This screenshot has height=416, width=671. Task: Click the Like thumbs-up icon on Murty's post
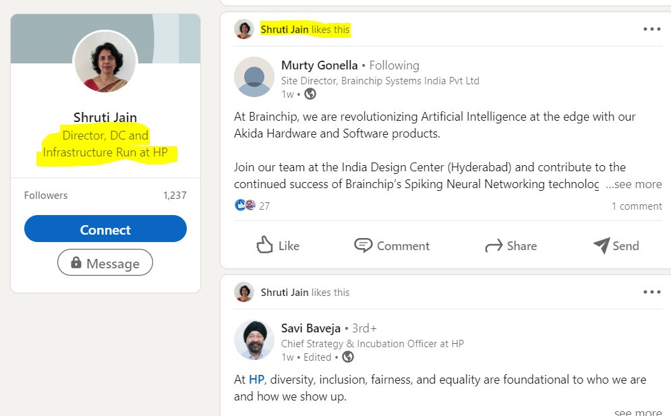265,245
